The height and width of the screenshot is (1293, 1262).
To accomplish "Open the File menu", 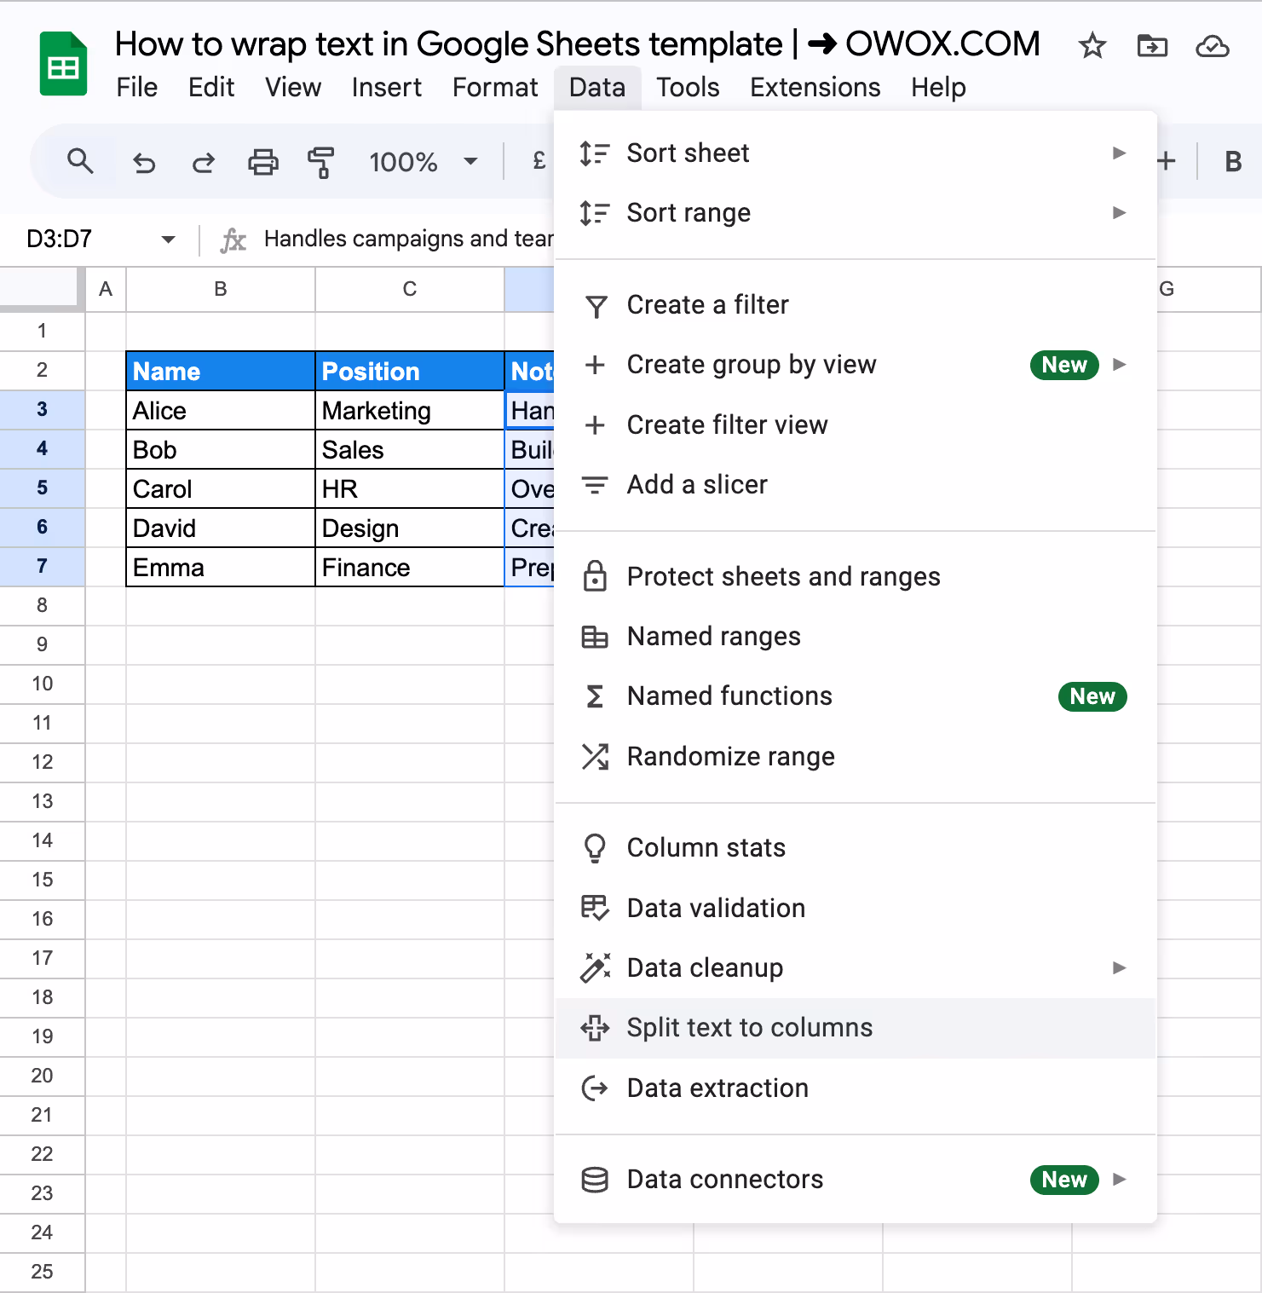I will coord(137,87).
